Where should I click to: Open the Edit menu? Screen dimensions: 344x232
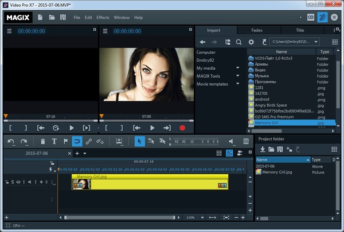88,18
